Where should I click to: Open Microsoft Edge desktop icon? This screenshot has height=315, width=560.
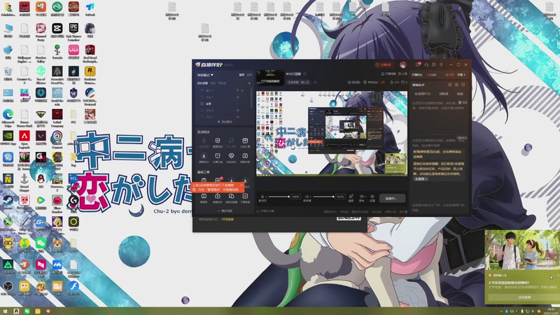click(8, 117)
